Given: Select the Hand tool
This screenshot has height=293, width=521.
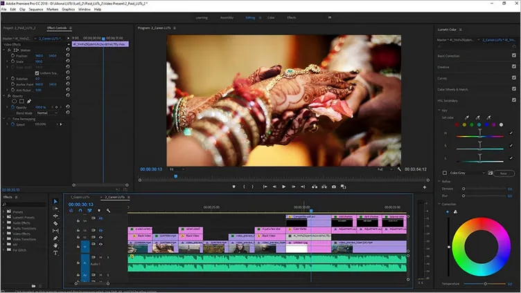Looking at the screenshot, I should click(56, 245).
